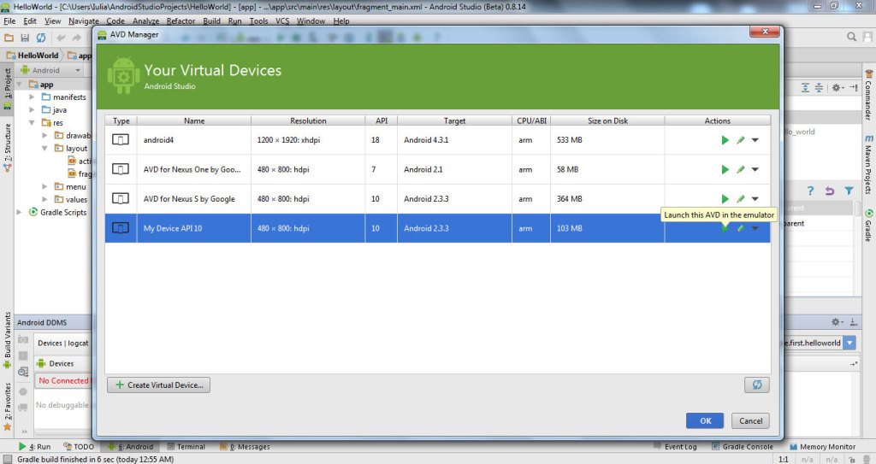Launch AVD for Nexus S emulator

click(x=725, y=199)
